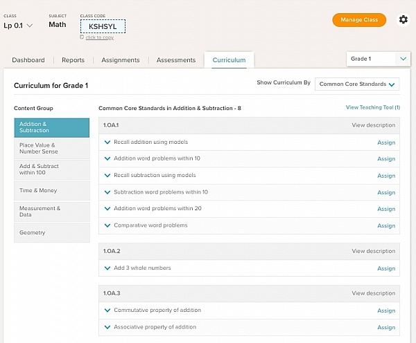Viewport: 416px width, 343px height.
Task: Expand Recall addition using models
Action: coord(107,142)
